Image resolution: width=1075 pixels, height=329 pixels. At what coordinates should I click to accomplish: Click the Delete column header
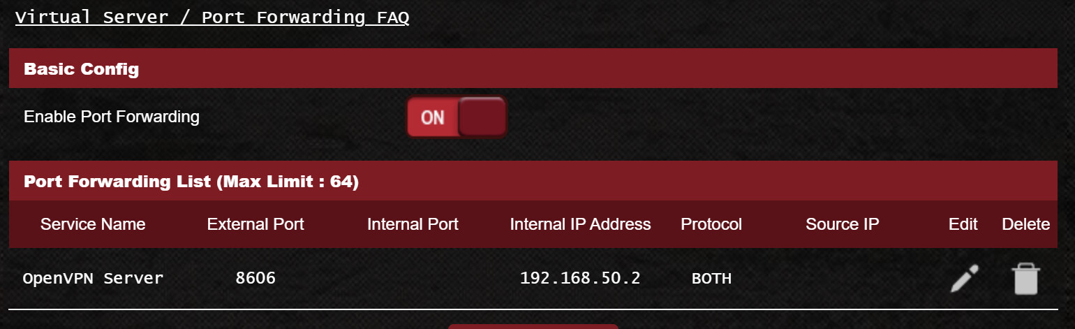(x=1025, y=224)
